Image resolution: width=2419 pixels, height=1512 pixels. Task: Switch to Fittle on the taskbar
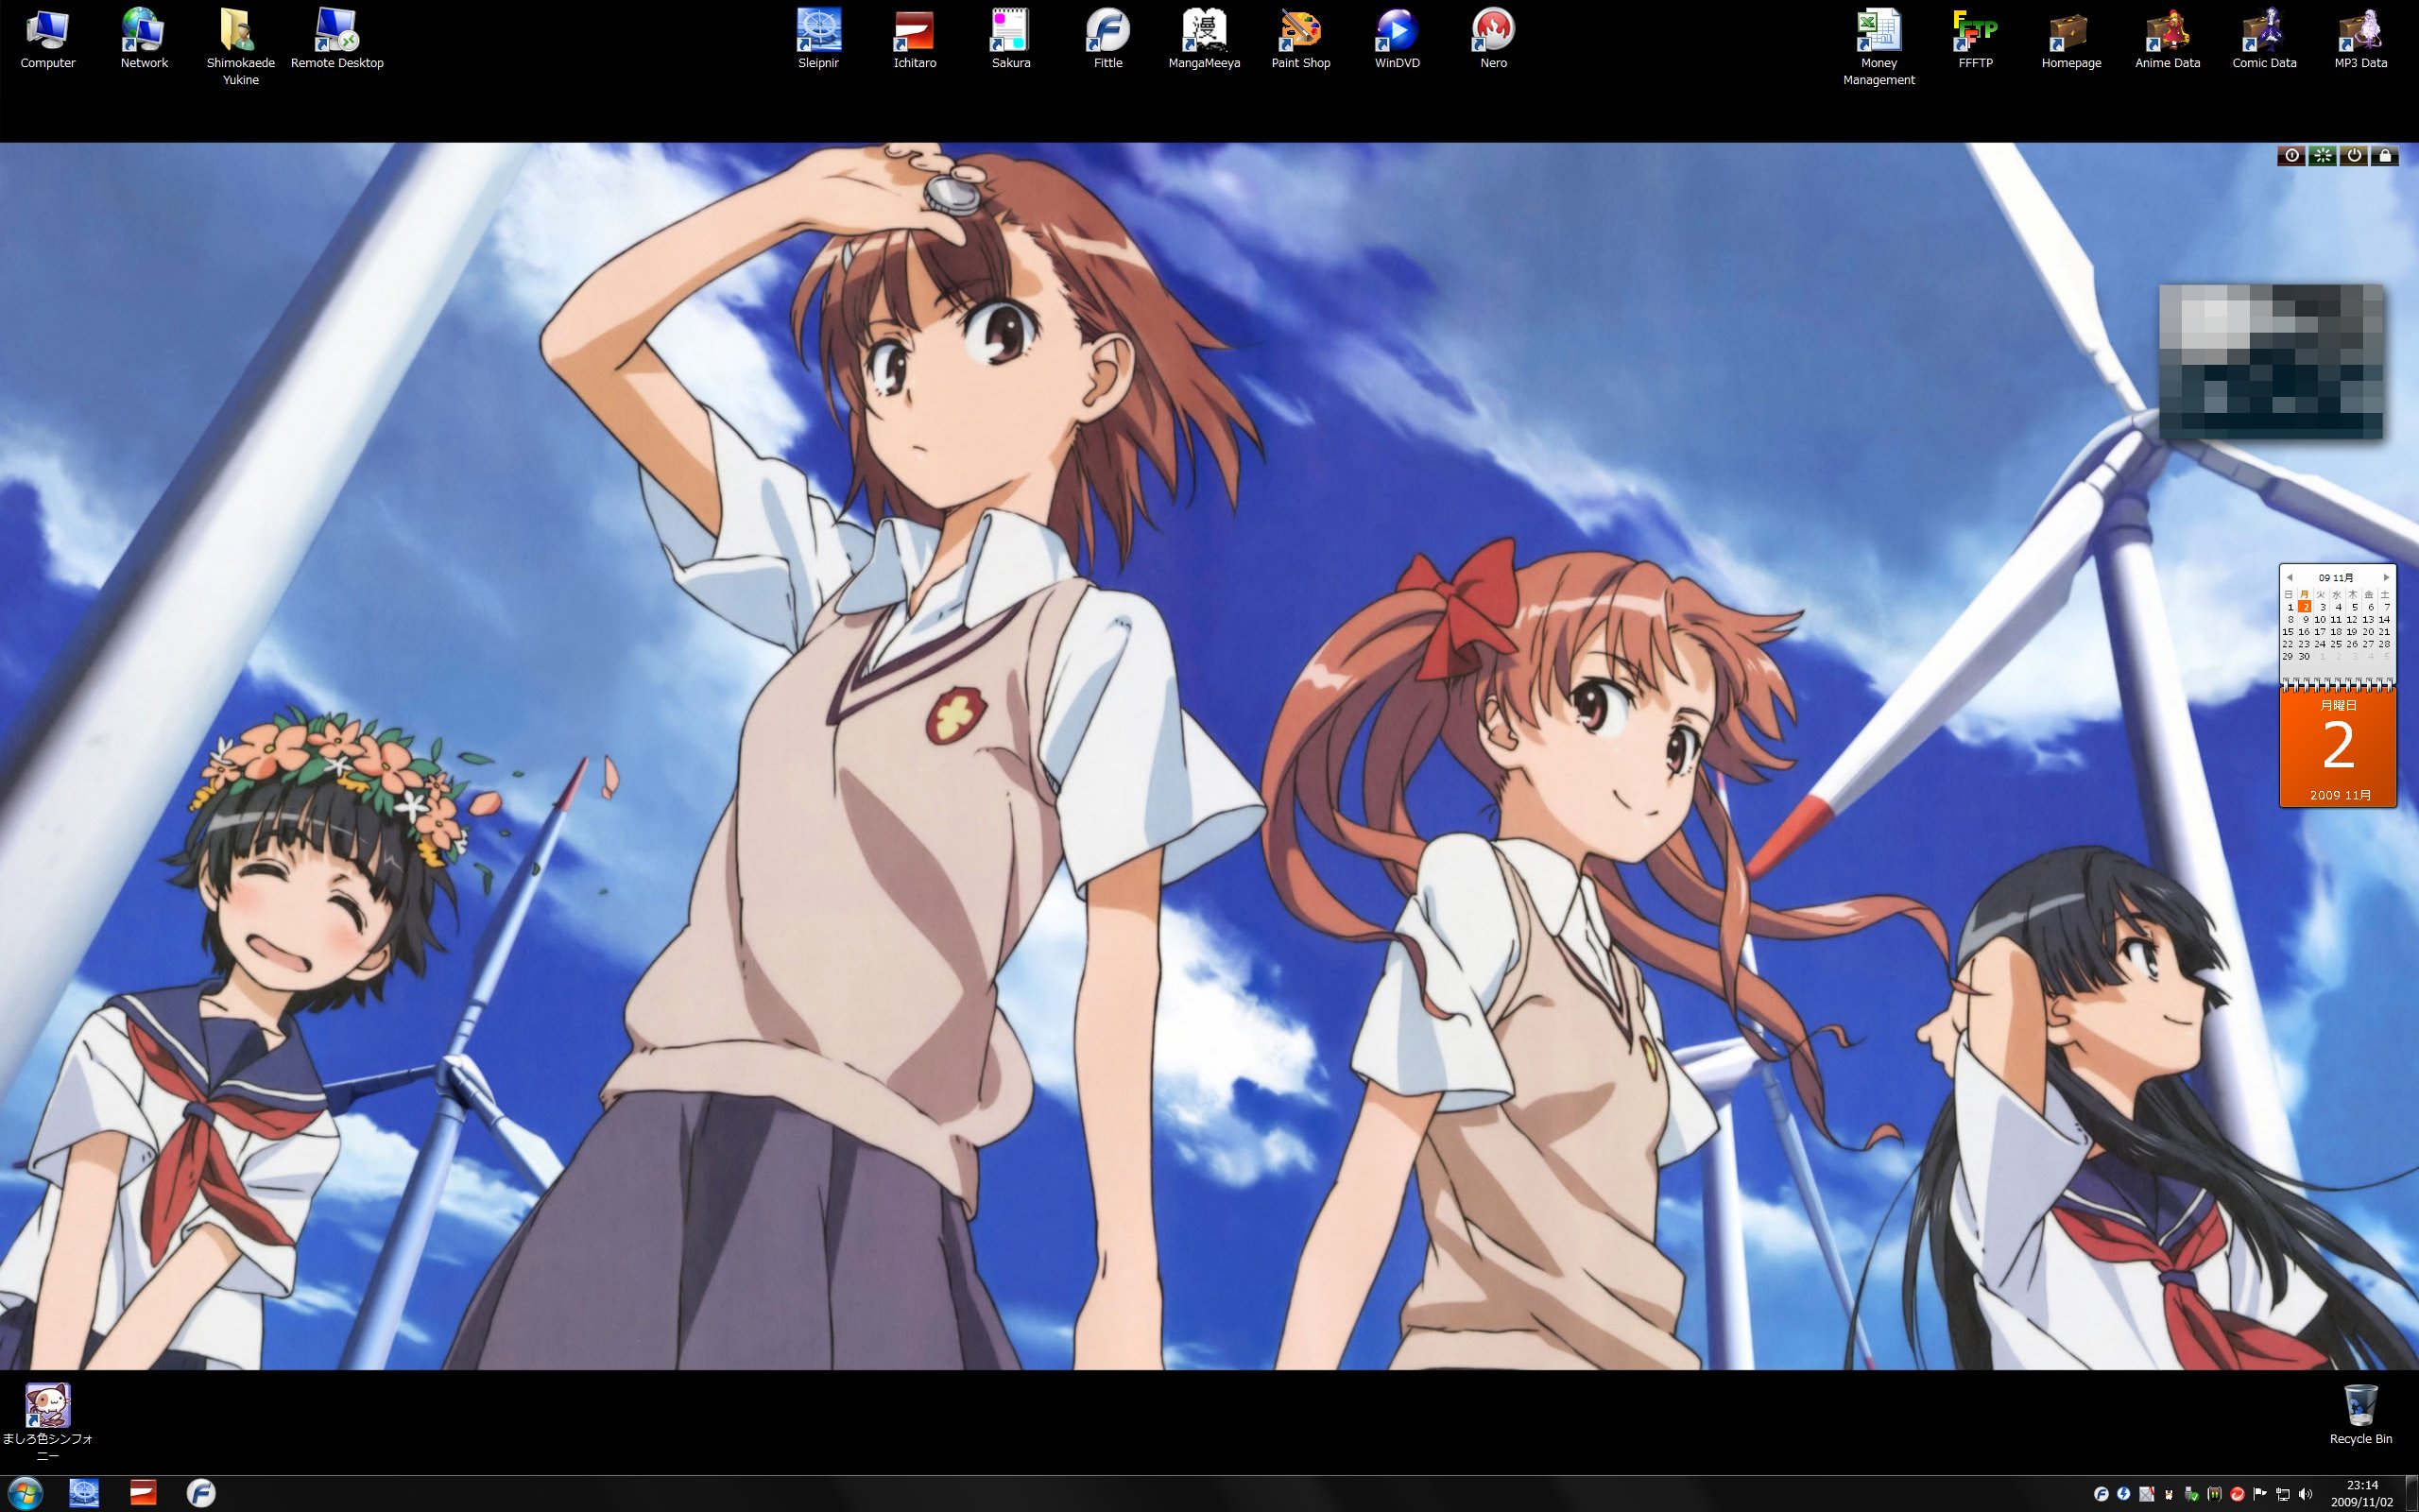(201, 1493)
